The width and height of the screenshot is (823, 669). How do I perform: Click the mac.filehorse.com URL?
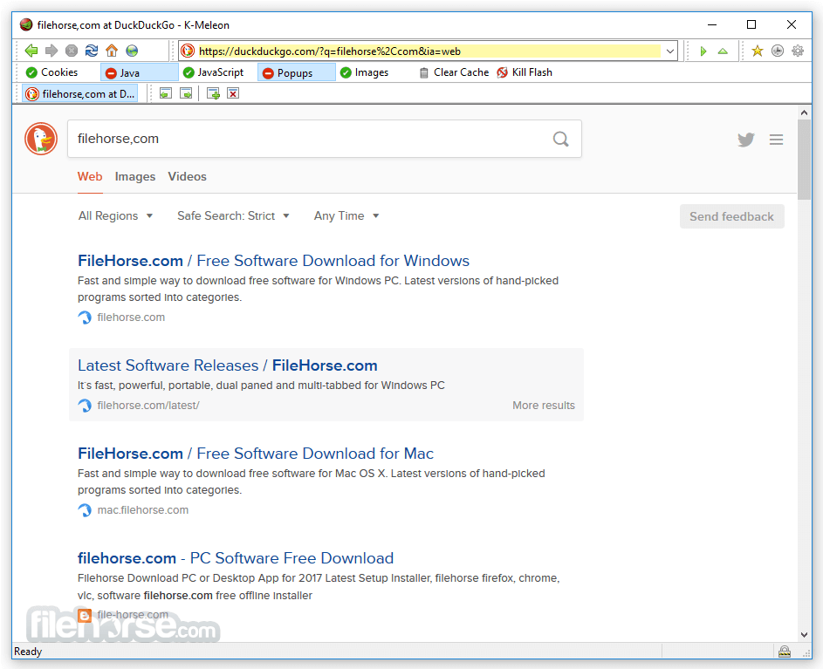tap(143, 510)
